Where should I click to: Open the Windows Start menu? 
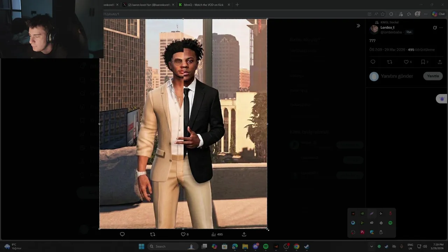[x=141, y=246]
